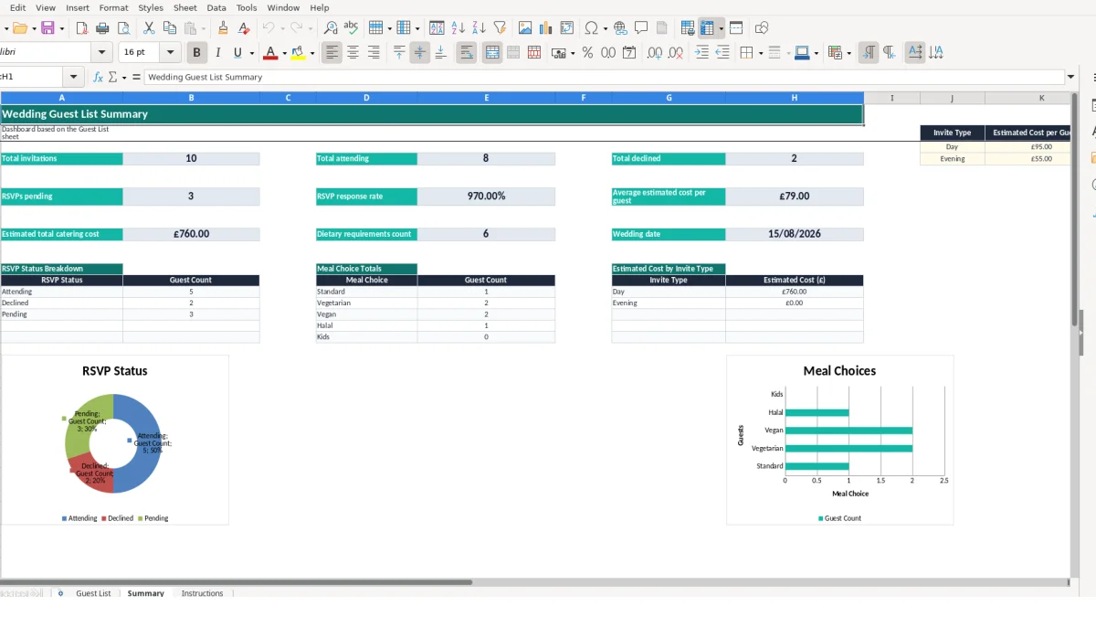Select the £760.00 catering cost cell
1096x617 pixels.
tap(191, 234)
